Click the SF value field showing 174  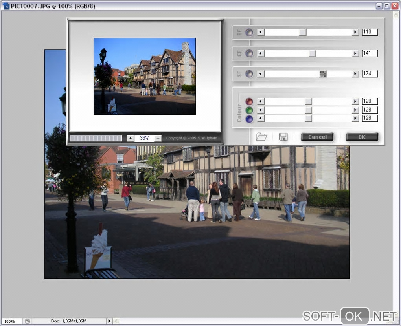point(370,74)
